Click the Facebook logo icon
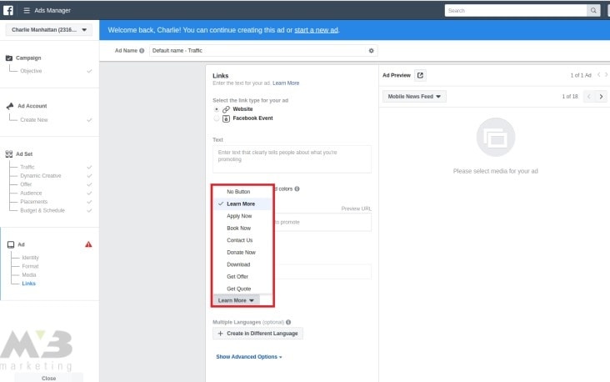The image size is (610, 382). 8,10
